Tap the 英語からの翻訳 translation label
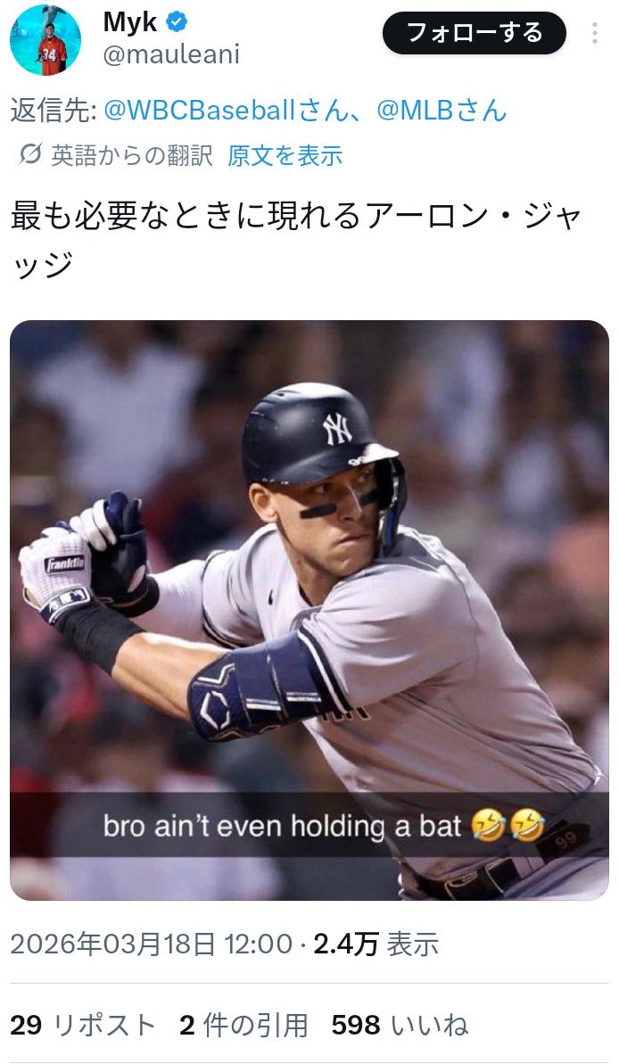The height and width of the screenshot is (1064, 619). [132, 155]
